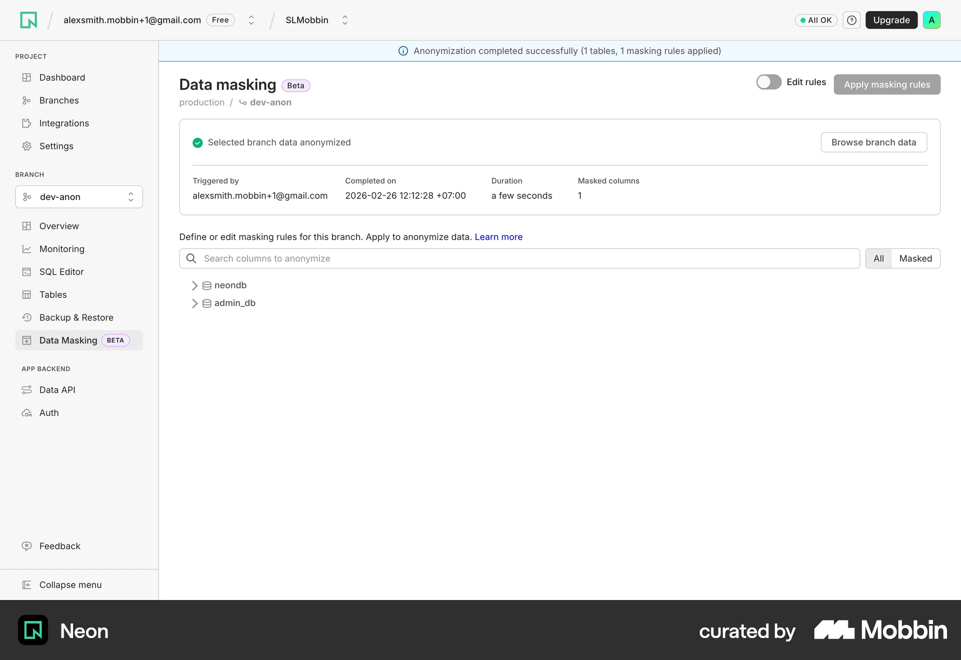Click the Integrations puzzle icon
Screen dimensions: 961x660
point(27,123)
